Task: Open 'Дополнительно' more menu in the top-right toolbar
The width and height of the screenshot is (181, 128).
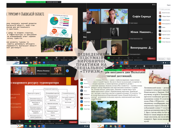Action: (x=138, y=58)
